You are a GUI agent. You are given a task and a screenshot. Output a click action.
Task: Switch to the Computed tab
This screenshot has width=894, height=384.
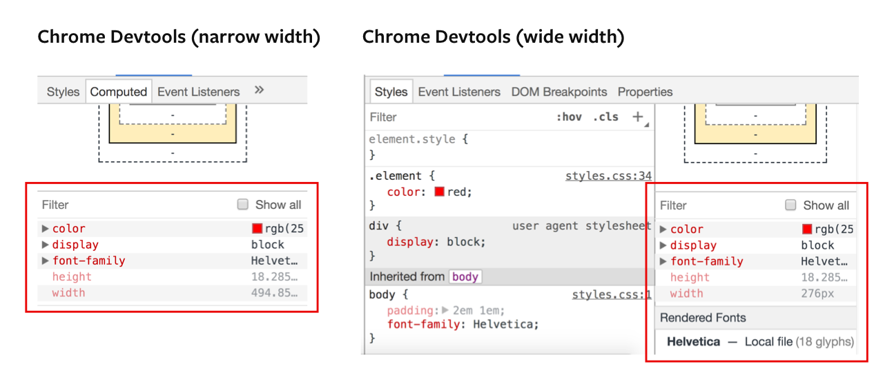click(118, 92)
